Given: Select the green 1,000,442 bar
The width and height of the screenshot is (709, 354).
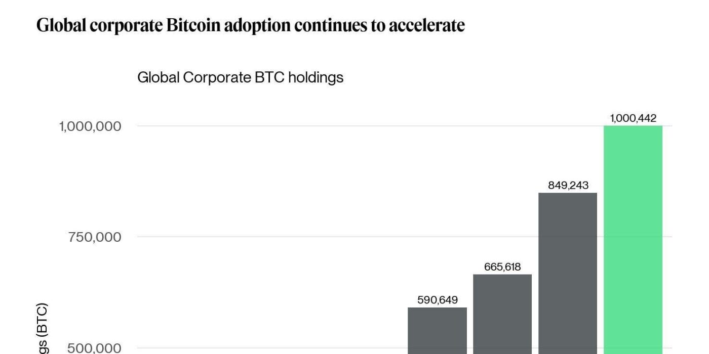Looking at the screenshot, I should click(x=633, y=238).
